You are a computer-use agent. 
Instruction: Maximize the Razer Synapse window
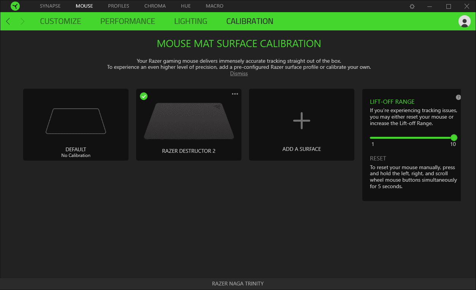449,6
